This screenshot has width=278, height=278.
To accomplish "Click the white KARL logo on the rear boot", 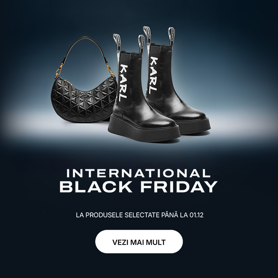I will point(153,75).
